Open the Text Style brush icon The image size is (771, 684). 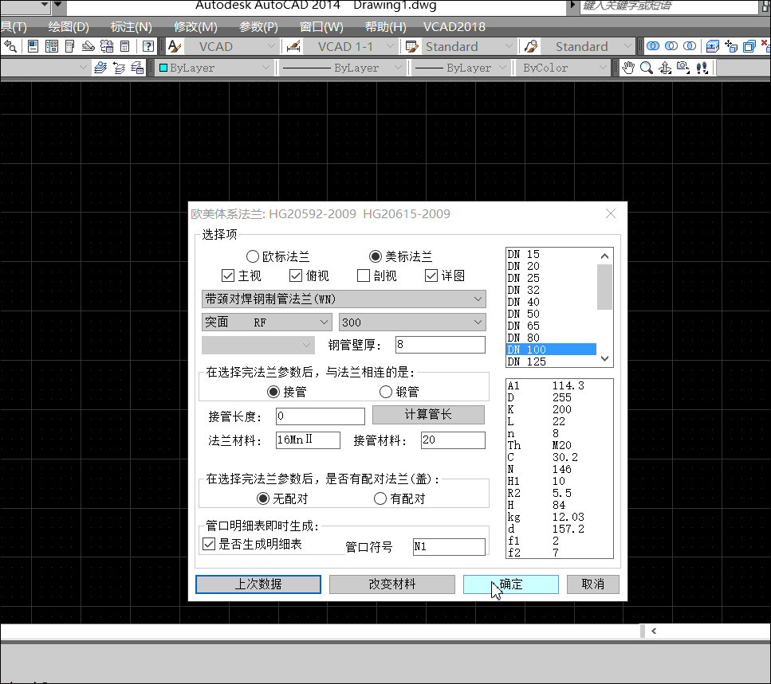(175, 46)
